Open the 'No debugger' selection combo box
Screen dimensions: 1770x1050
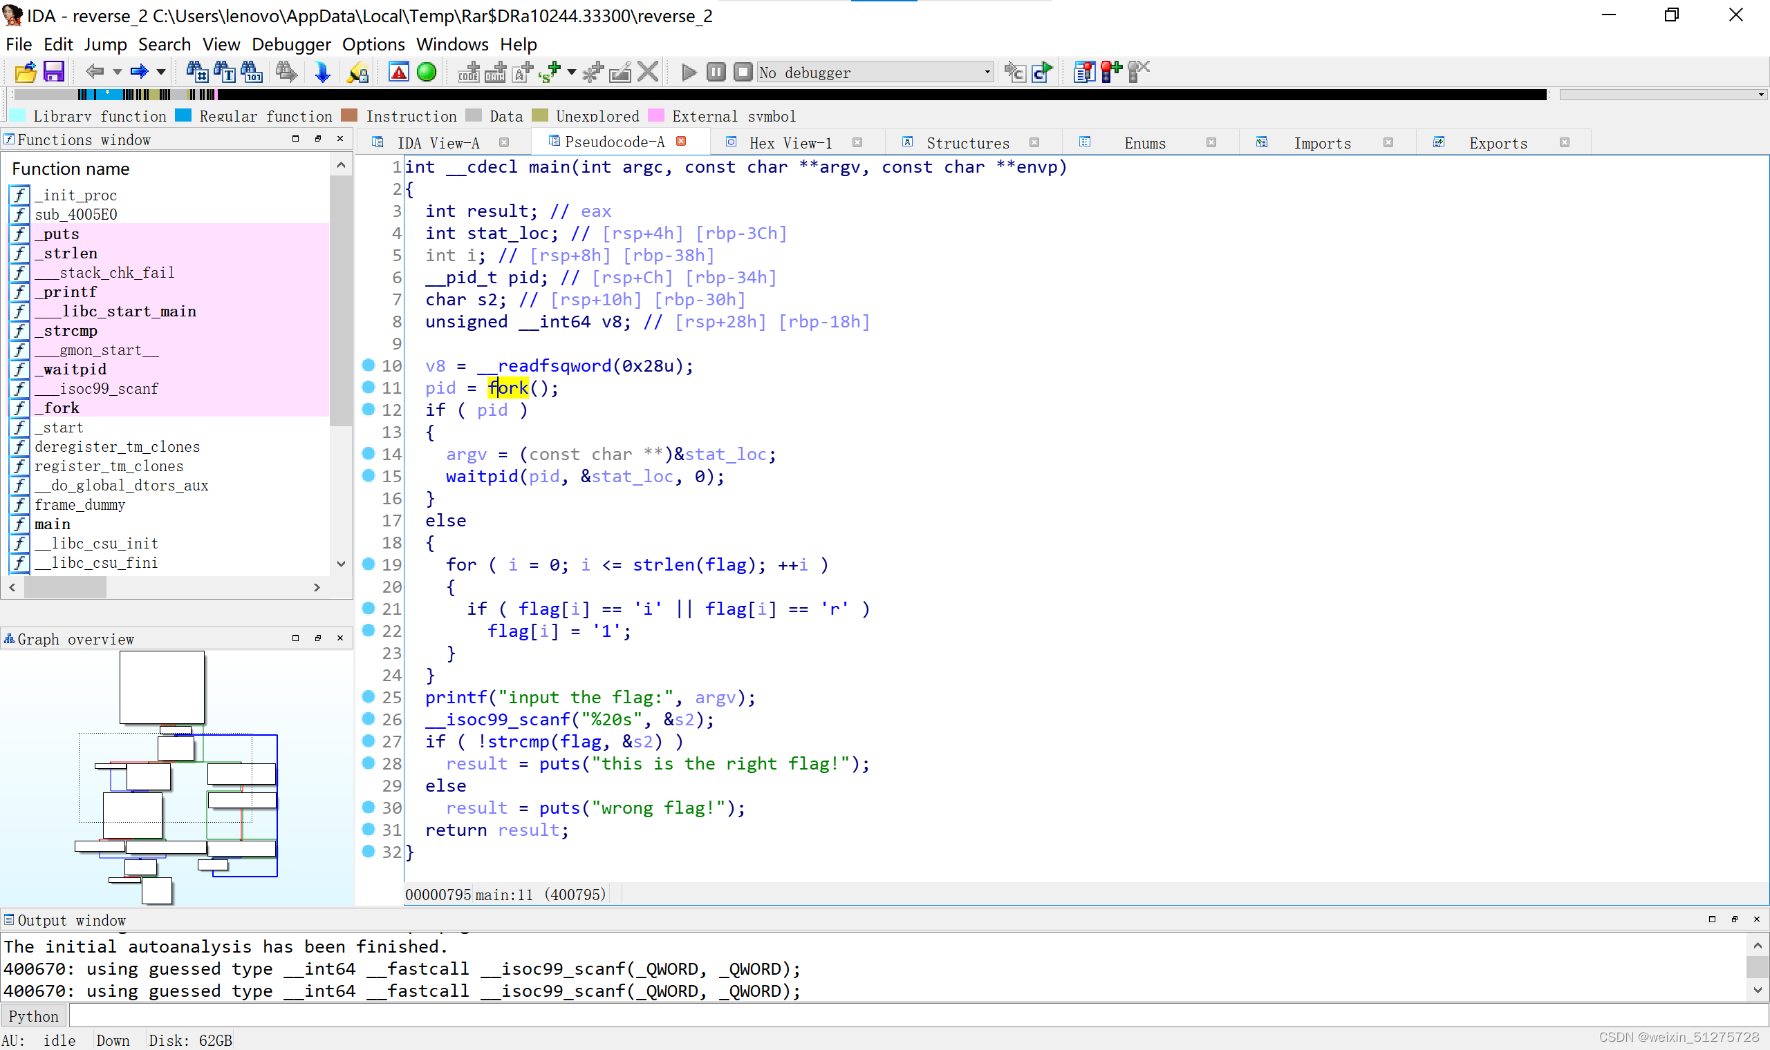point(875,72)
